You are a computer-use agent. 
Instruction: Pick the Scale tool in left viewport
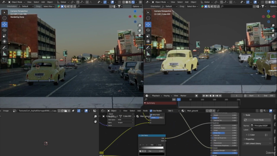click(4, 36)
